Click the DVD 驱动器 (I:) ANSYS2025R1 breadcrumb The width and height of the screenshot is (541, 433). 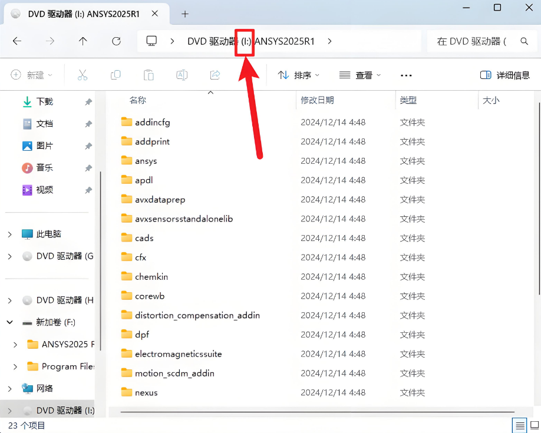(x=251, y=41)
